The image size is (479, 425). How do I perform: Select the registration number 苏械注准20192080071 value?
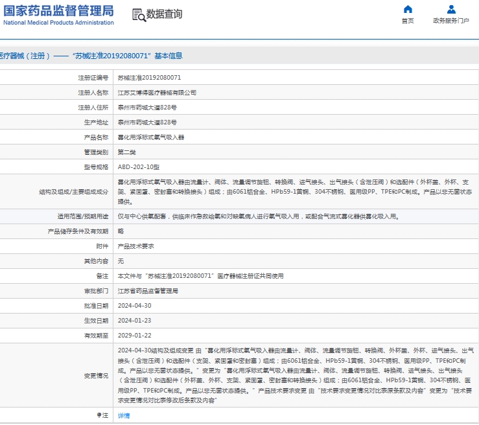(149, 78)
